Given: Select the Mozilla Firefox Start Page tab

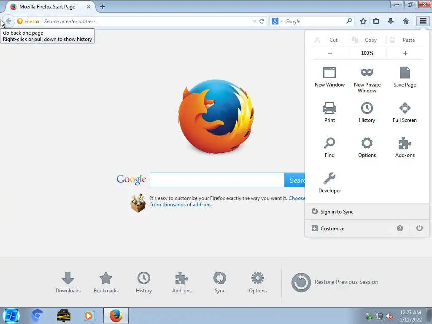Looking at the screenshot, I should pyautogui.click(x=47, y=7).
